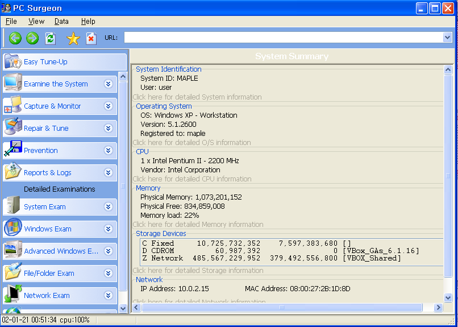458x327 pixels.
Task: Click the sidebar scroll down arrow
Action: point(123,308)
